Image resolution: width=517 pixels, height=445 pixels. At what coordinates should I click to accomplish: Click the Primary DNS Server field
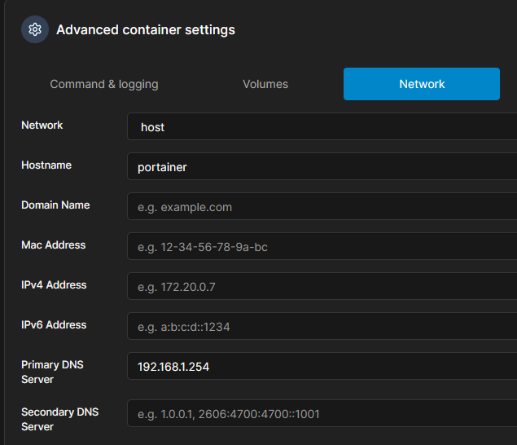pyautogui.click(x=322, y=366)
